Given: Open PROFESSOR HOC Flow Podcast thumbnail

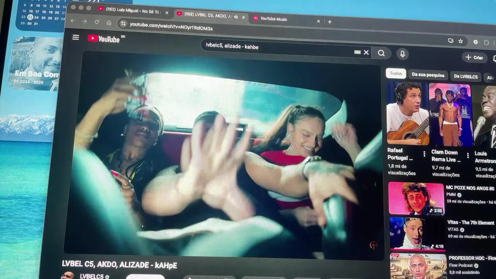Looking at the screenshot, I should [x=418, y=266].
